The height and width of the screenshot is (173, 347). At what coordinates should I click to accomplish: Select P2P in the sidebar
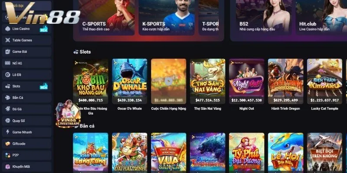26,155
